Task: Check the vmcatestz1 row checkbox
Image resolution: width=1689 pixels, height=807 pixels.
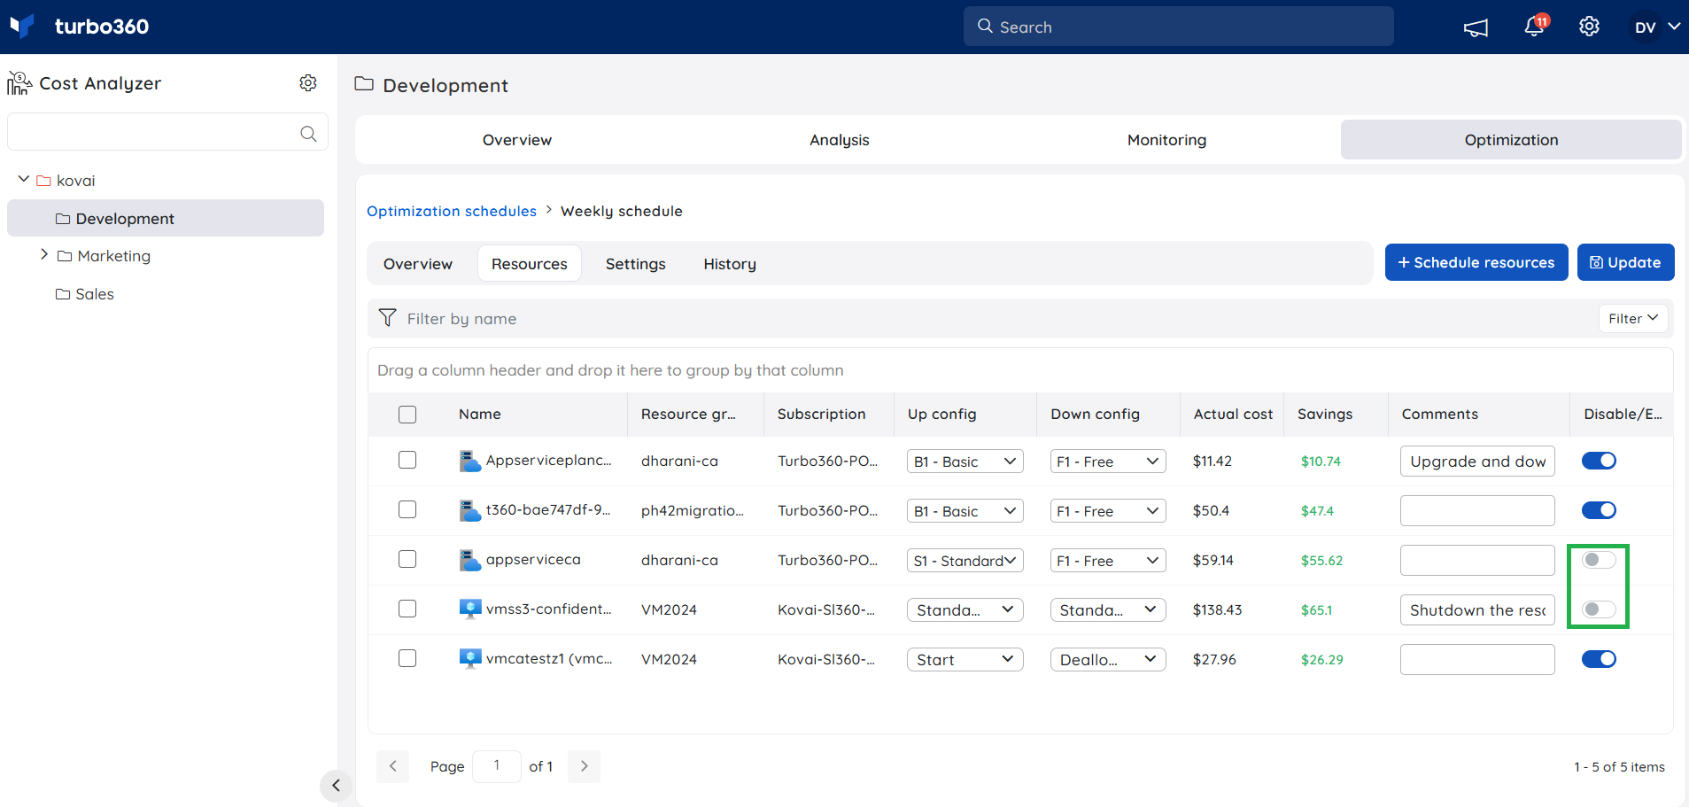Action: pyautogui.click(x=407, y=658)
